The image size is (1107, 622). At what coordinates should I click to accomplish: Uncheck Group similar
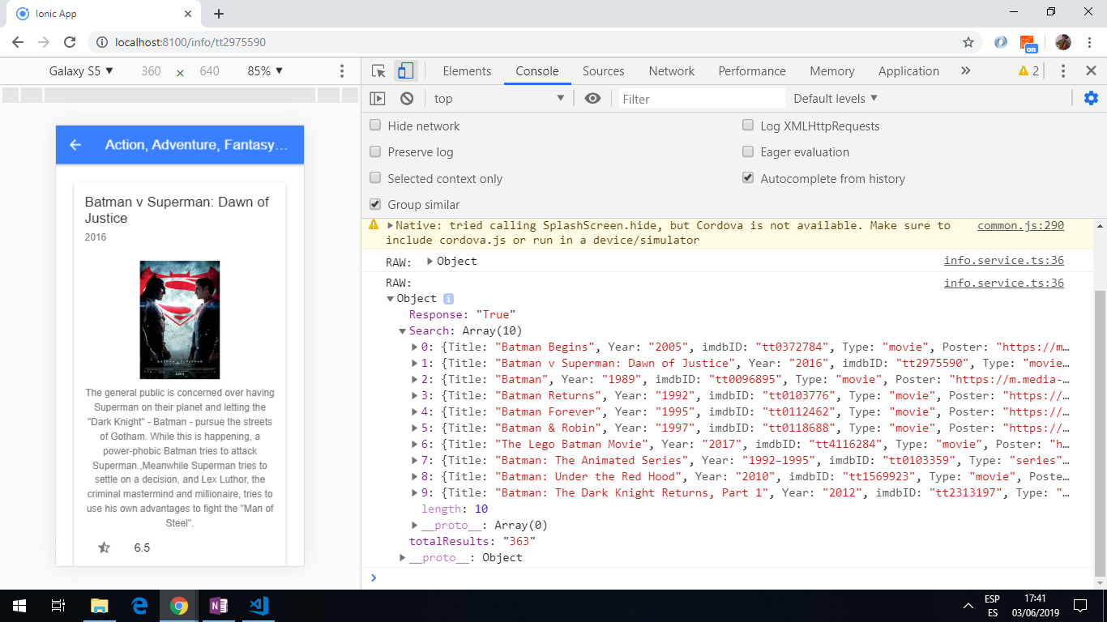pos(375,204)
